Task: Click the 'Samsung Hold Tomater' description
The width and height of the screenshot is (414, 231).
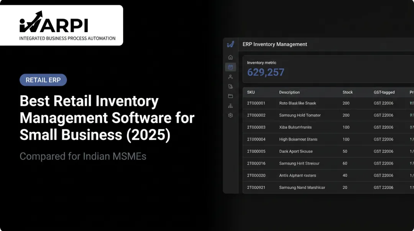Action: [300, 115]
